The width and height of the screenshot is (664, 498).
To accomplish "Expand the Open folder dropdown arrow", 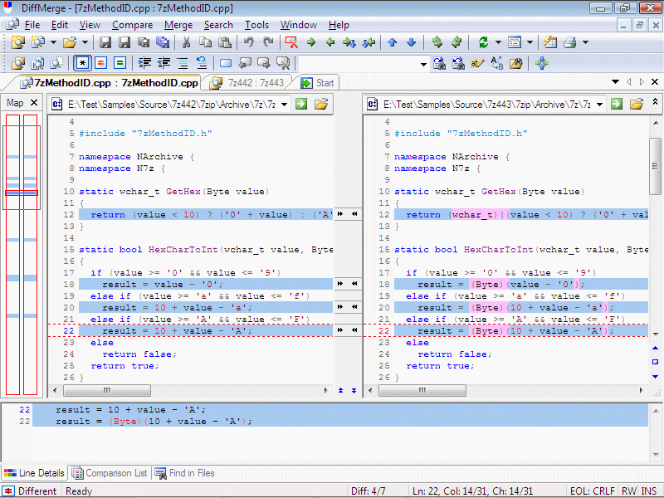I will click(85, 42).
